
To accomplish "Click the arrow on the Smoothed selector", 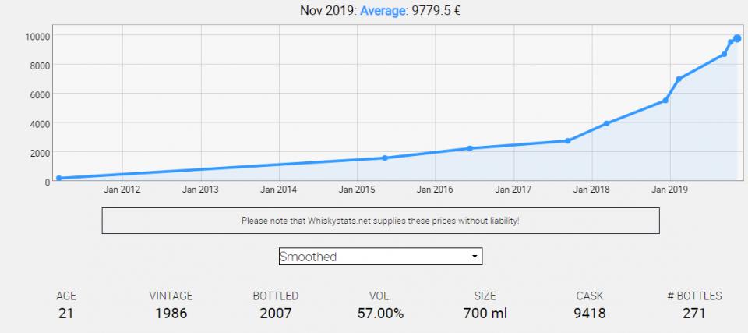I will (474, 257).
